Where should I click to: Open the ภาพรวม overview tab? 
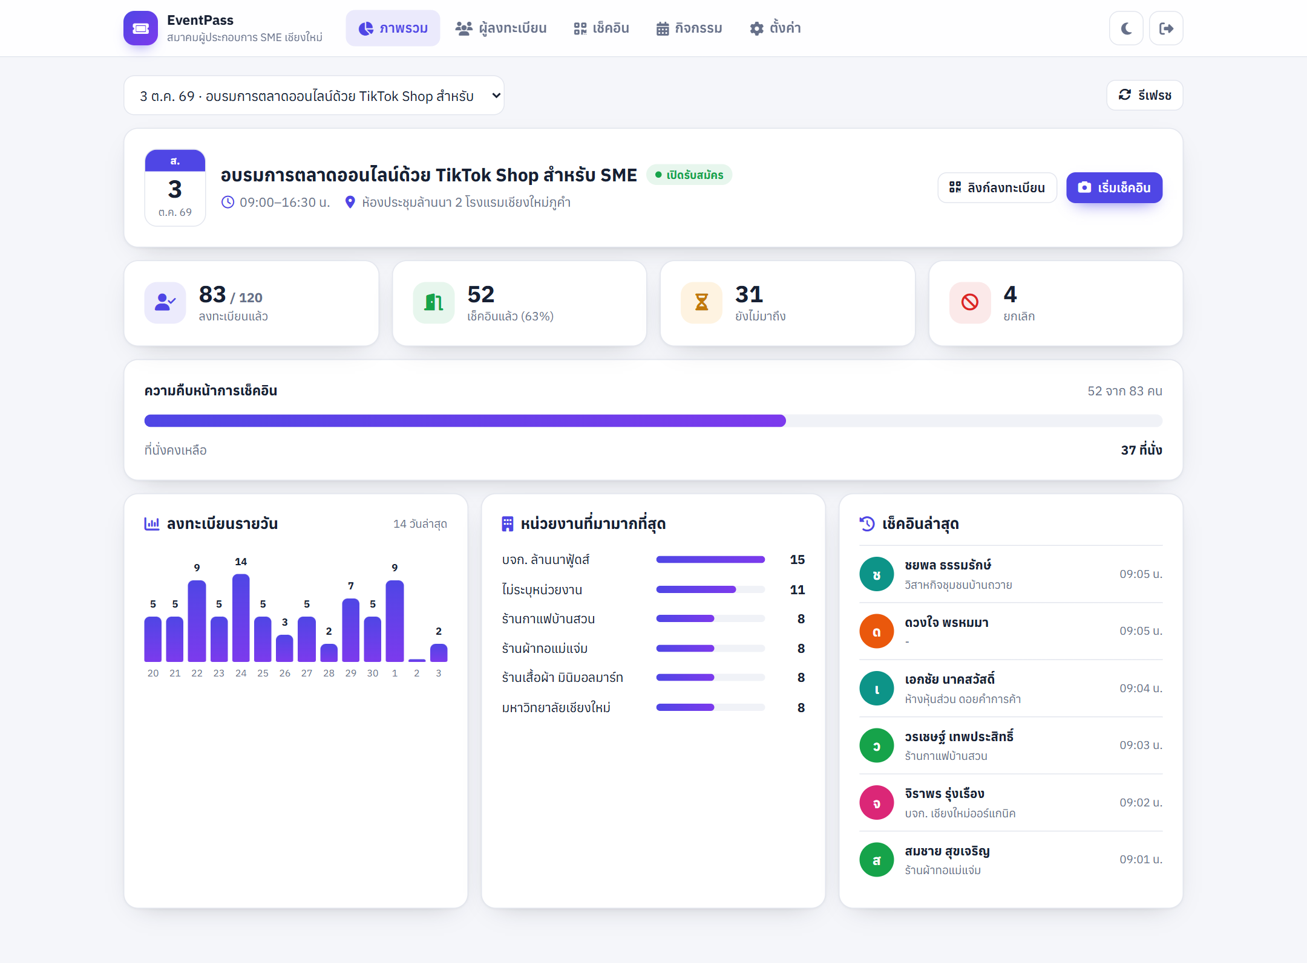[393, 28]
